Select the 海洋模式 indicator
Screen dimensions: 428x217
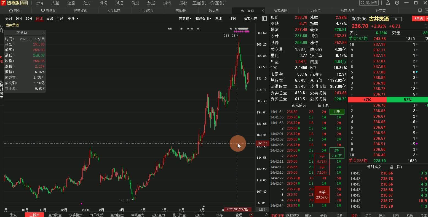pyautogui.click(x=96, y=215)
